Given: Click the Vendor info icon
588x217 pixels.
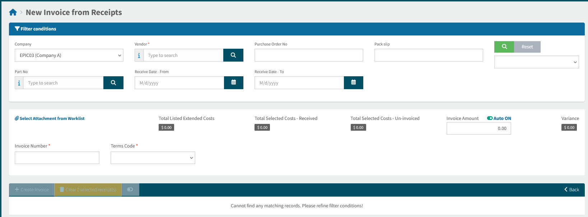Looking at the screenshot, I should [139, 56].
